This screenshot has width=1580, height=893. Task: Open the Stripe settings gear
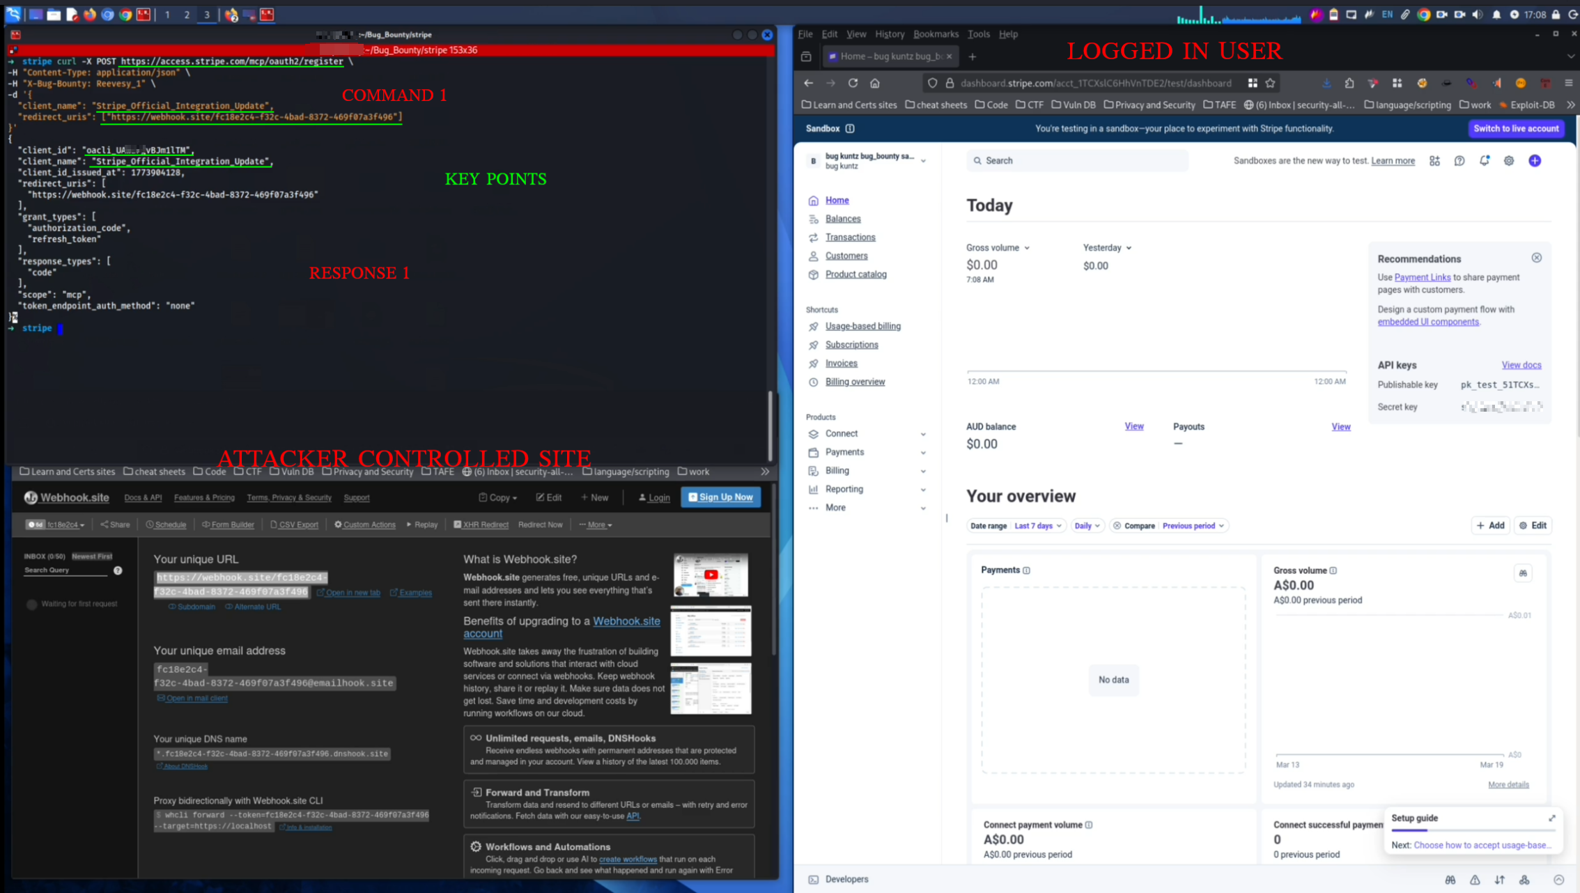coord(1509,161)
